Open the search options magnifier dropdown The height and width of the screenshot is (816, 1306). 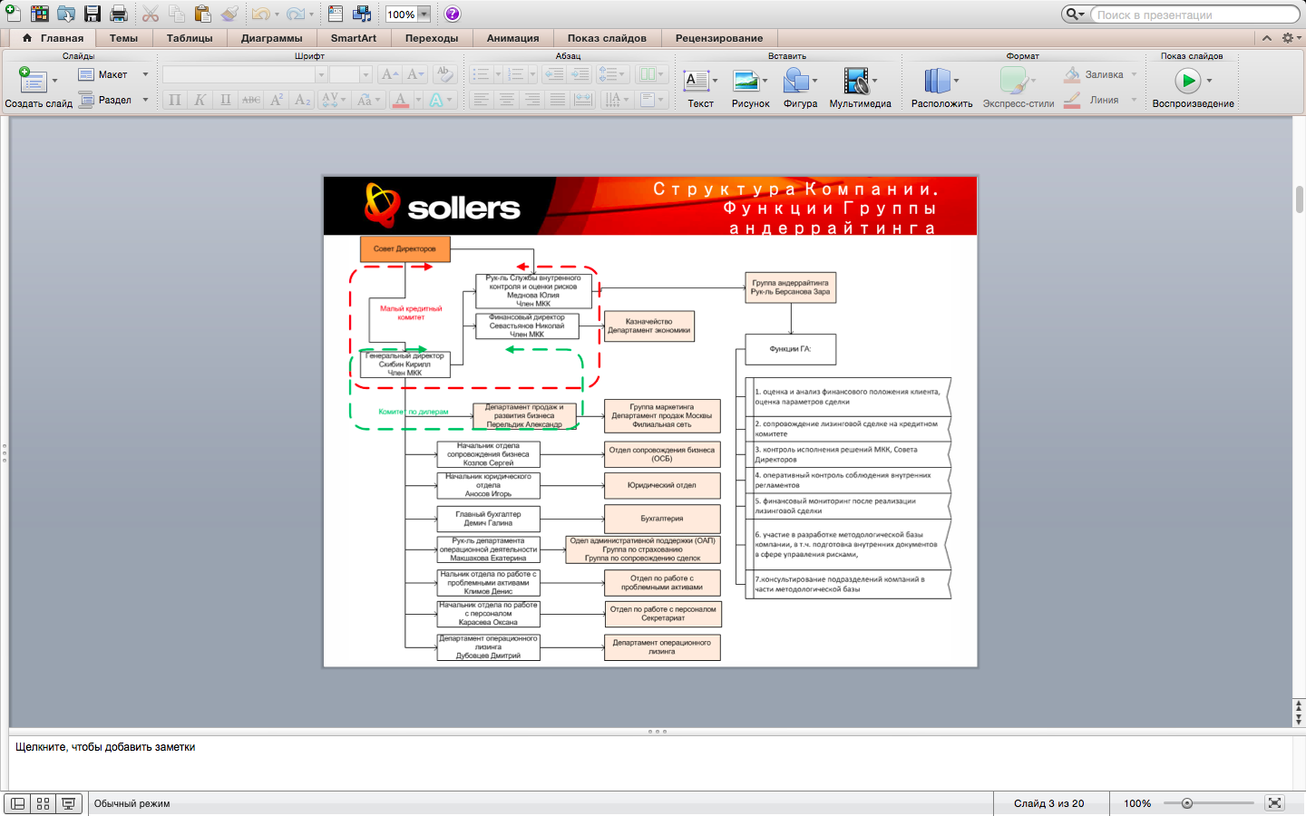click(x=1076, y=15)
